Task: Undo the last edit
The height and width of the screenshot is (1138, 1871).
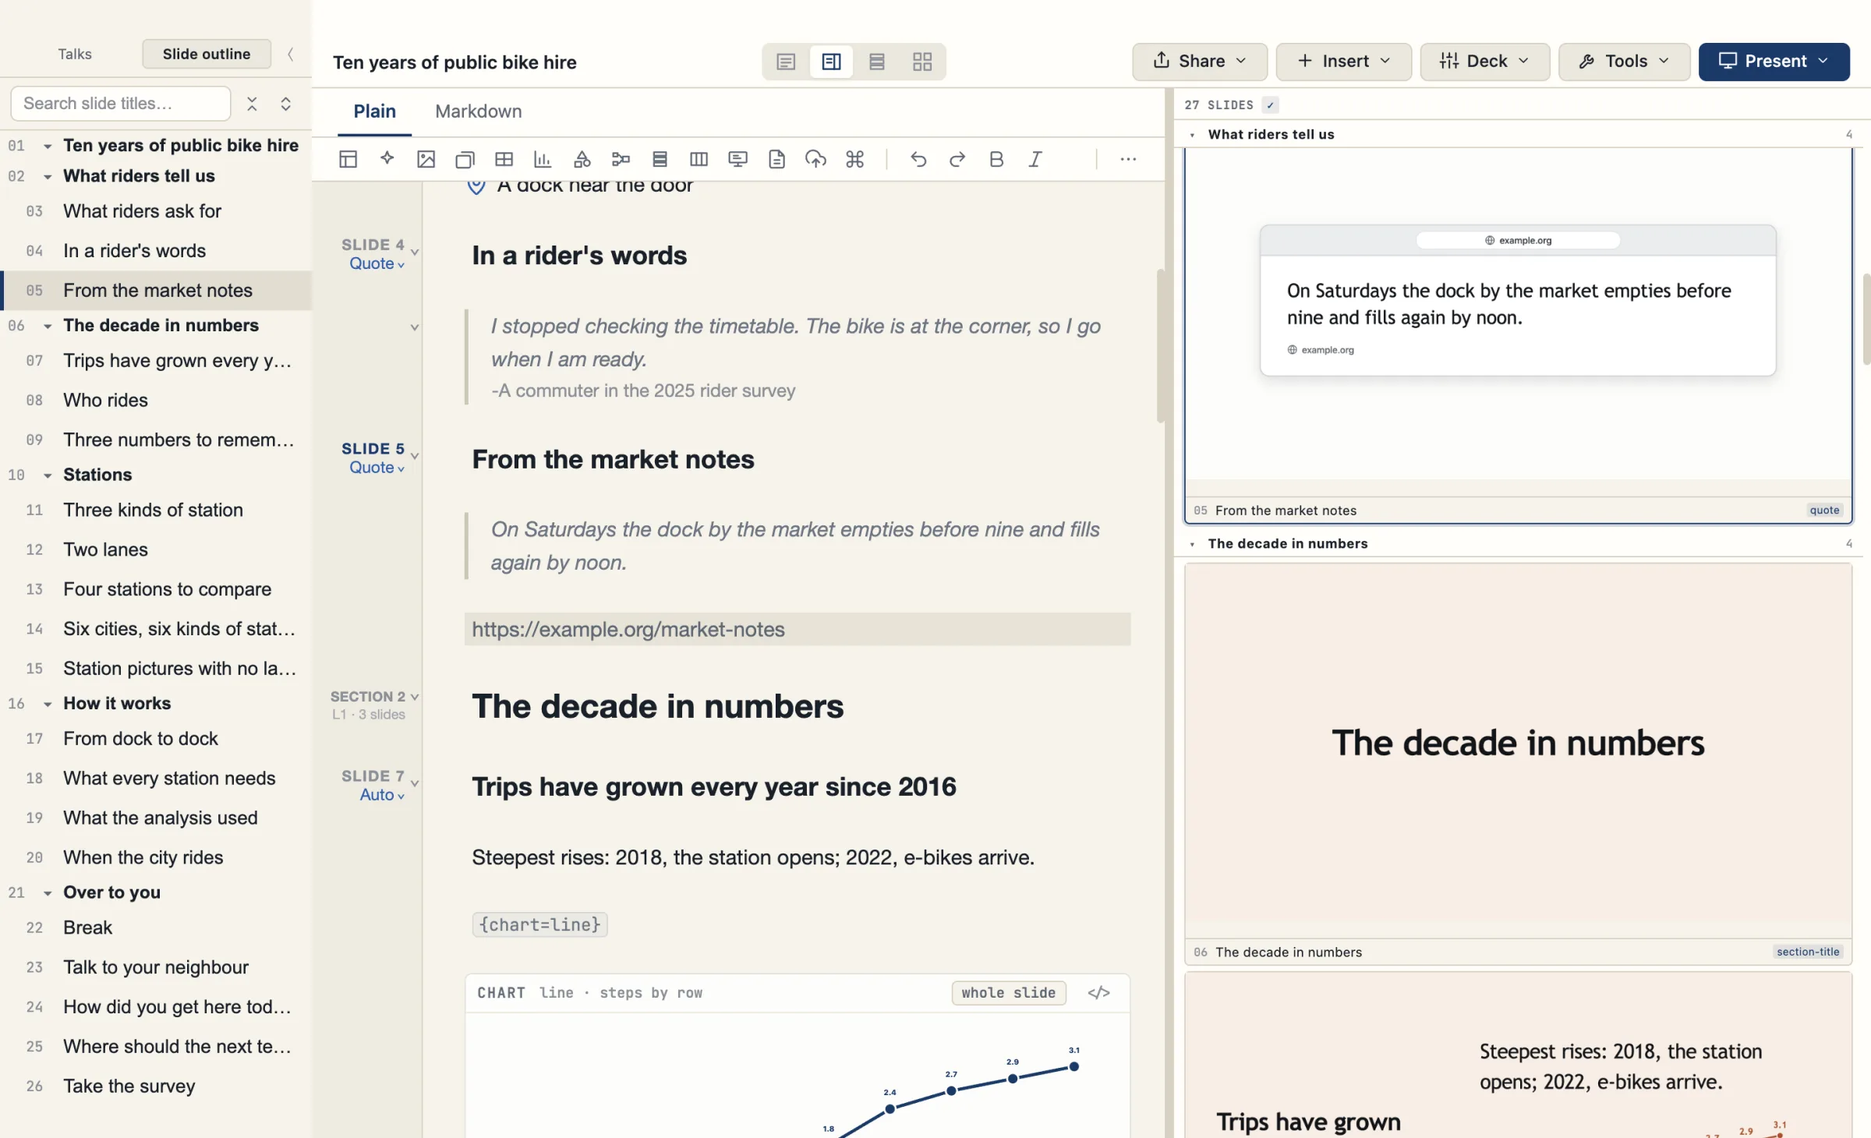Action: [918, 159]
